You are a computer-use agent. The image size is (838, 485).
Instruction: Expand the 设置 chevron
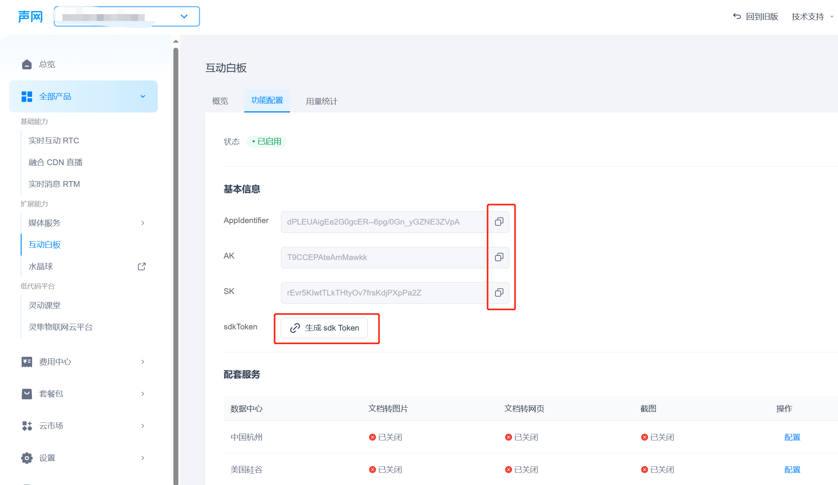coord(143,458)
